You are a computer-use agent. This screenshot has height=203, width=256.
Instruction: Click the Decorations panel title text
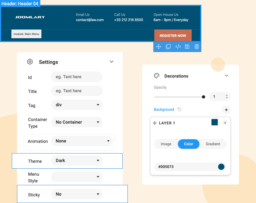click(x=176, y=76)
